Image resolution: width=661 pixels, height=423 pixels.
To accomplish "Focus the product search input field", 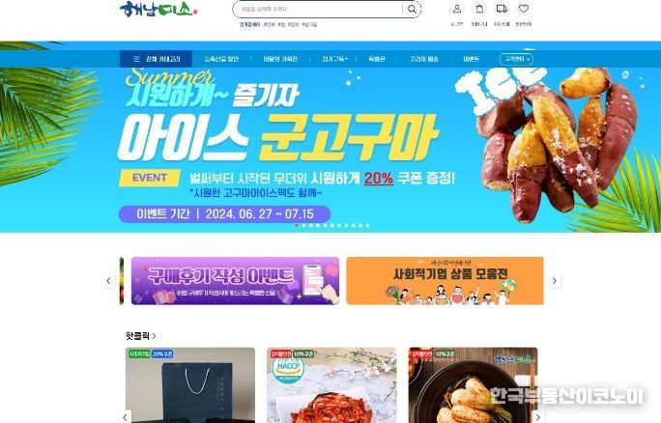I will click(318, 10).
